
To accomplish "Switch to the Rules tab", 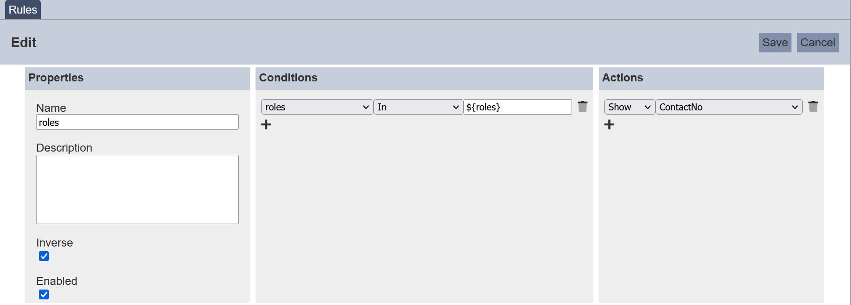I will pyautogui.click(x=23, y=10).
